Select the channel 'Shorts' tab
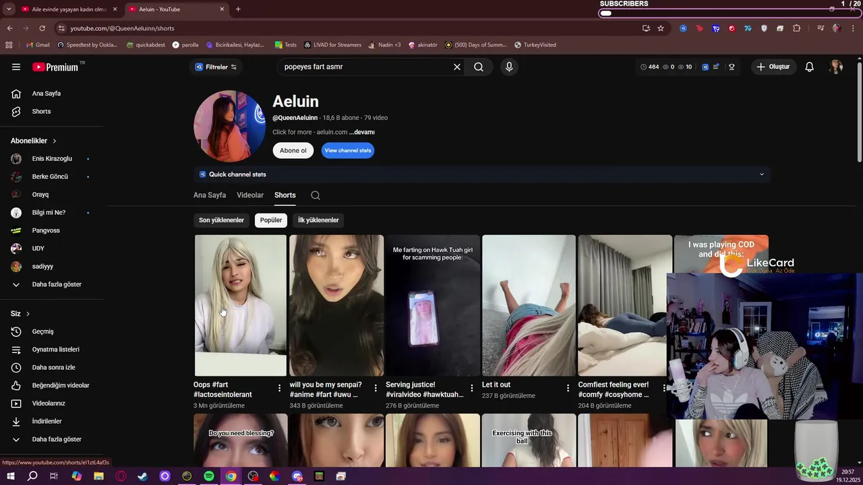 (285, 195)
